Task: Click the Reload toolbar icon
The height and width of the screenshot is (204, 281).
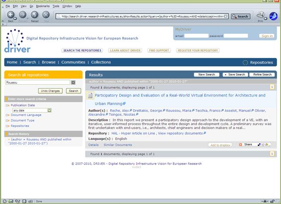Action: tap(34, 14)
